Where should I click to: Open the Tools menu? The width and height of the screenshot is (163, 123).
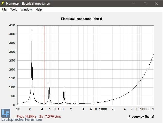[13, 10]
